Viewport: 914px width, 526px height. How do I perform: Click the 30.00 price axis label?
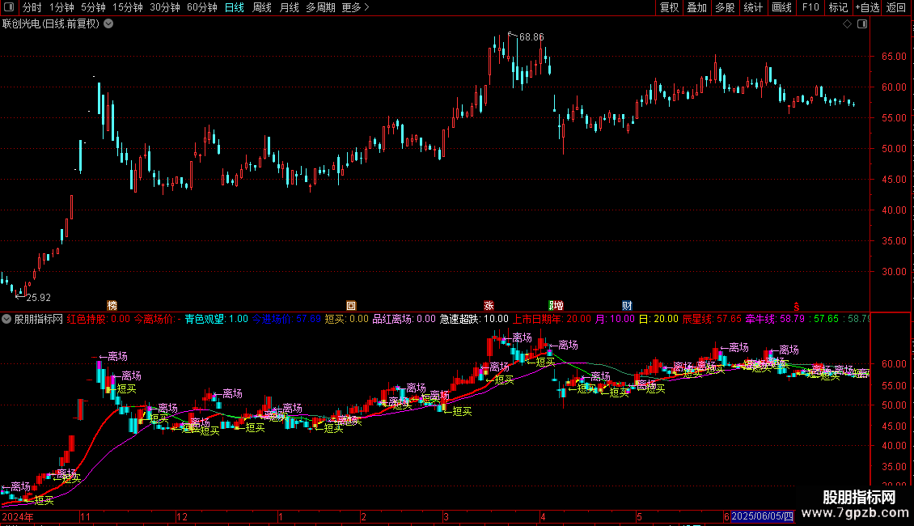(894, 271)
